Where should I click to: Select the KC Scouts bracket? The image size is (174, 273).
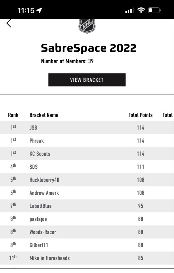point(87,154)
